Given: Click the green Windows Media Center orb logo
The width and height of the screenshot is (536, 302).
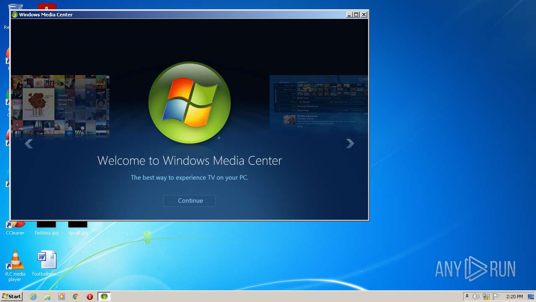Looking at the screenshot, I should (189, 103).
